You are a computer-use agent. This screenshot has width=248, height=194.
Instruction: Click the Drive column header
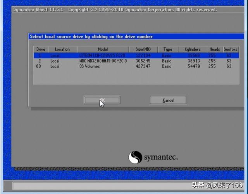[41, 49]
